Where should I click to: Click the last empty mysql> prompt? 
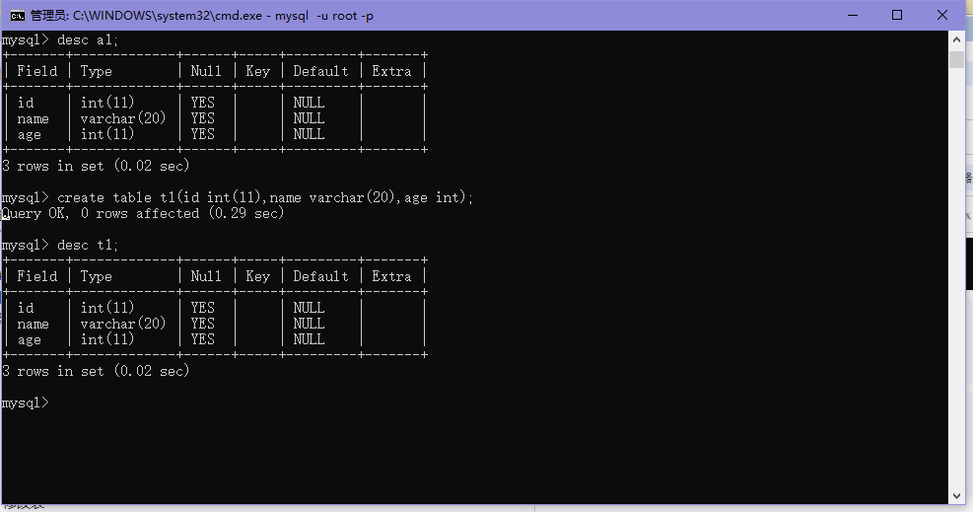(25, 402)
